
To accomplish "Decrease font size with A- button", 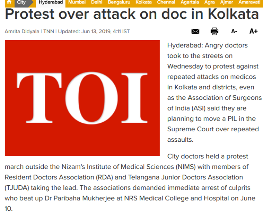I will pos(234,31).
